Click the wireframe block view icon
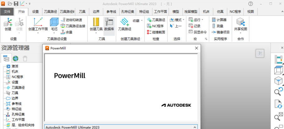Image resolution: width=284 pixels, height=129 pixels. (x=279, y=70)
